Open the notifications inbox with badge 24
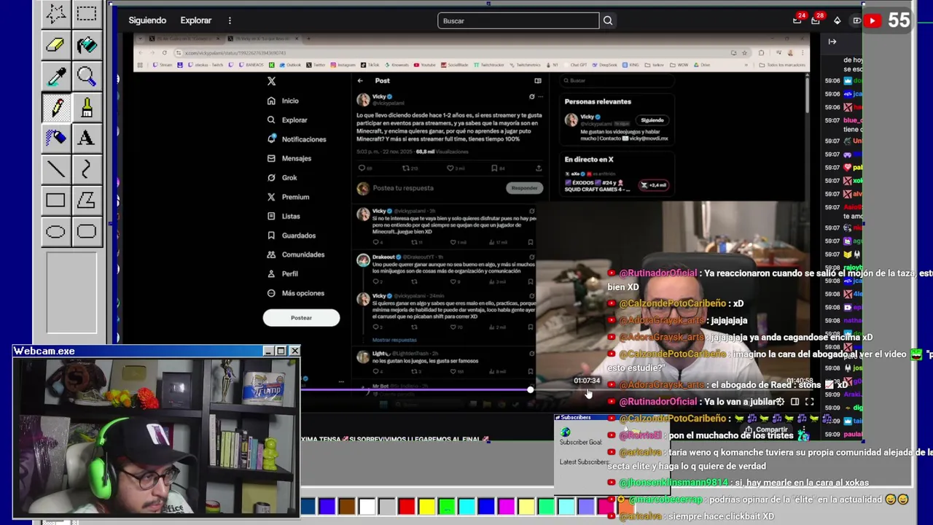This screenshot has height=525, width=933. pos(797,20)
